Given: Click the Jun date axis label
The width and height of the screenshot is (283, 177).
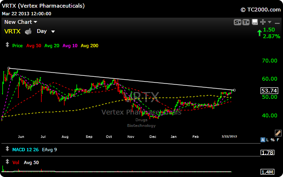Looking at the screenshot, I should [x=21, y=136].
